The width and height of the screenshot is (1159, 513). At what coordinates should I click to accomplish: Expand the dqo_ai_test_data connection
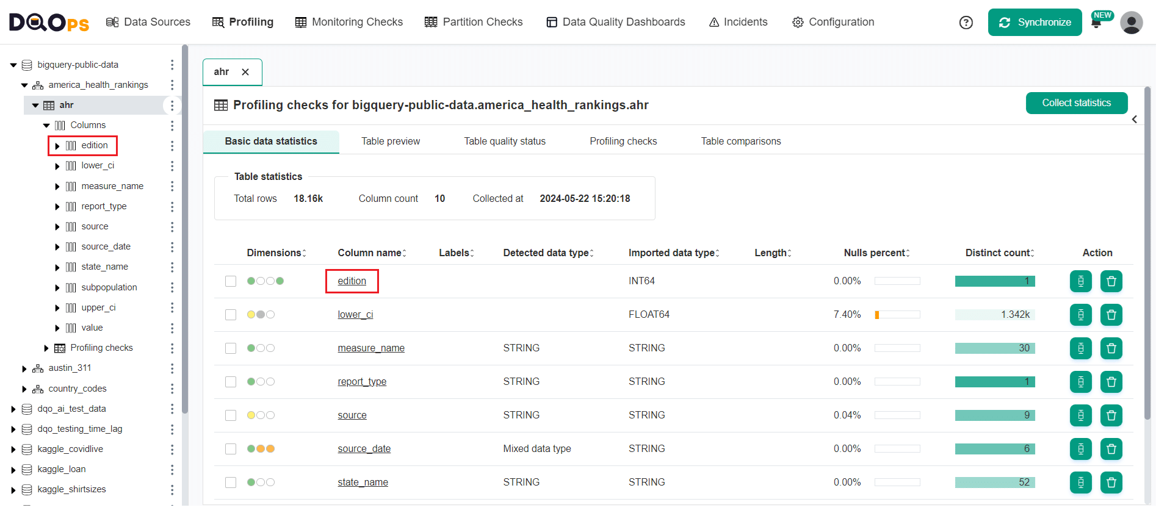13,409
